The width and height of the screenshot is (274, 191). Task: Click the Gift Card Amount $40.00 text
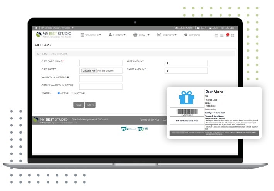tap(187, 121)
